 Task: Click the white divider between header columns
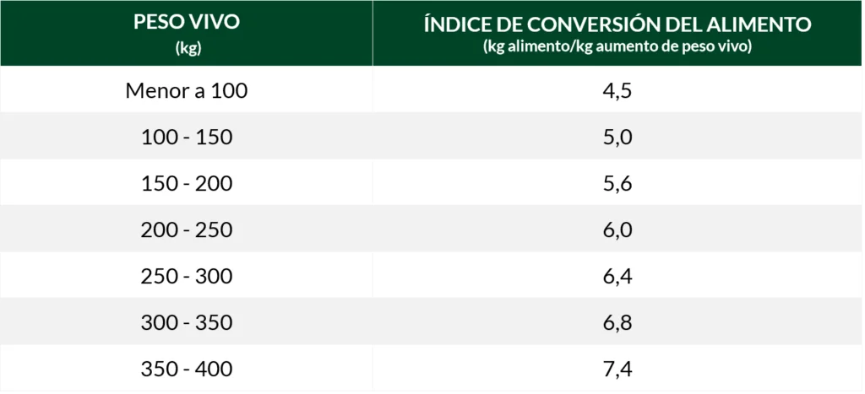[x=373, y=34]
